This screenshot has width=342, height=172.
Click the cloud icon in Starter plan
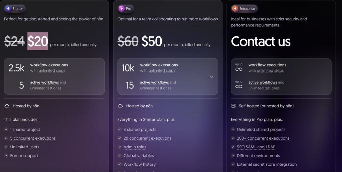click(7, 106)
